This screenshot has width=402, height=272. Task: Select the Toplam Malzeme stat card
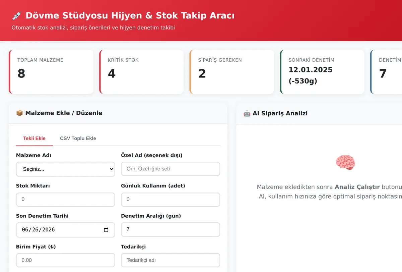51,72
